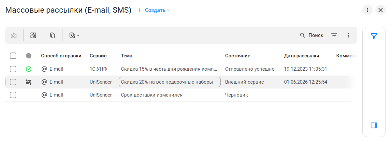Viewport: 391px width, 141px height.
Task: Toggle the side panel layout icon
Action: (x=374, y=125)
